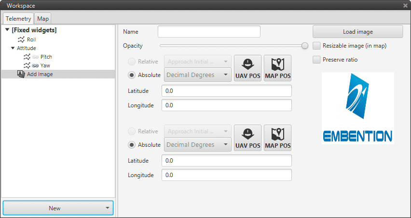The width and height of the screenshot is (411, 218).
Task: Click the grey link icon beside Pitch
Action: [x=35, y=57]
